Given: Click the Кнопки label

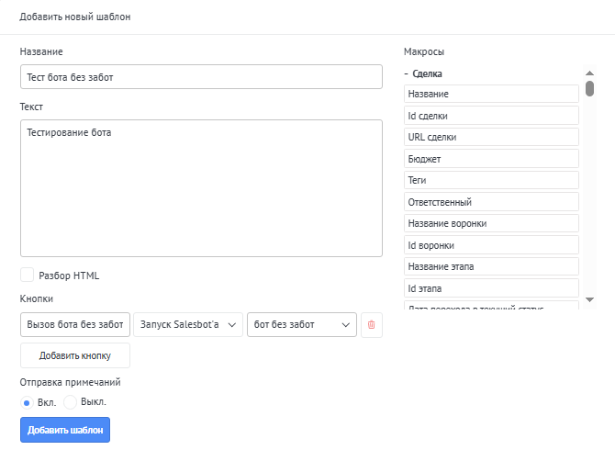Looking at the screenshot, I should click(x=37, y=298).
